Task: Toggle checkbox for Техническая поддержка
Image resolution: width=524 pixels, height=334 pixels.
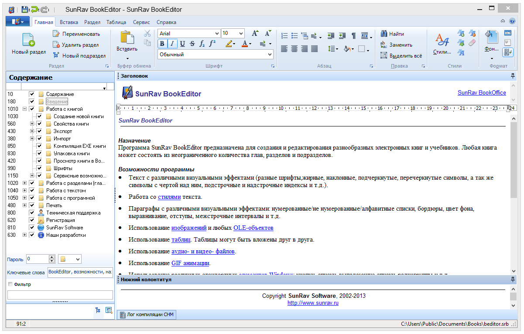Action: (32, 213)
